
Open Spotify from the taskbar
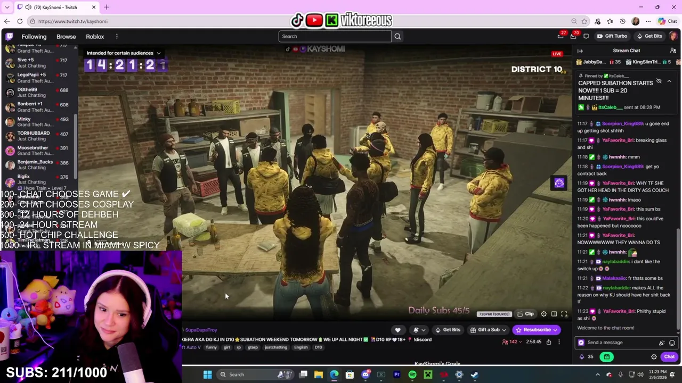coord(412,374)
